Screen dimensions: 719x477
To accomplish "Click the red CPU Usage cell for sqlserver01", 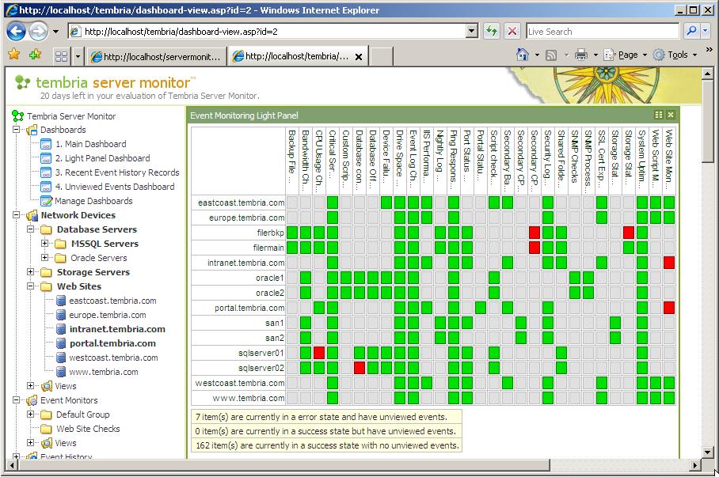I will coord(319,353).
